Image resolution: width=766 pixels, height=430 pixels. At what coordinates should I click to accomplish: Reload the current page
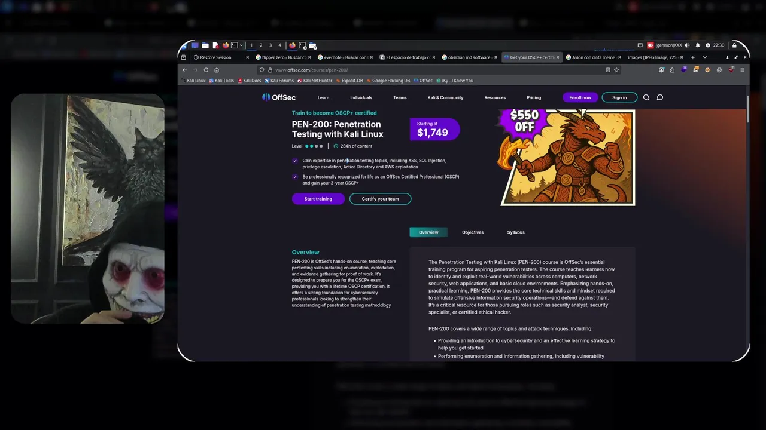(x=206, y=70)
